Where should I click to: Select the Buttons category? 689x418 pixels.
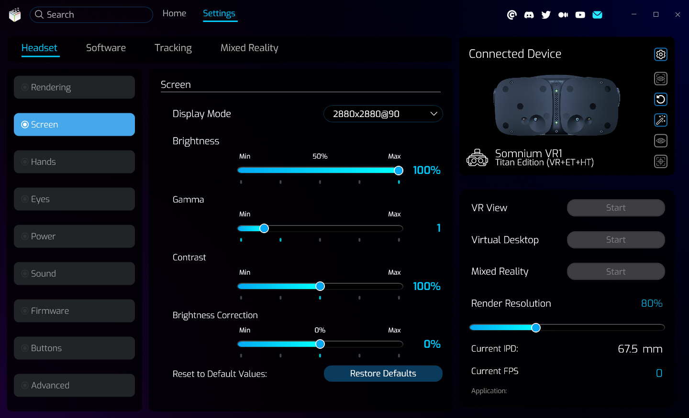tap(74, 348)
